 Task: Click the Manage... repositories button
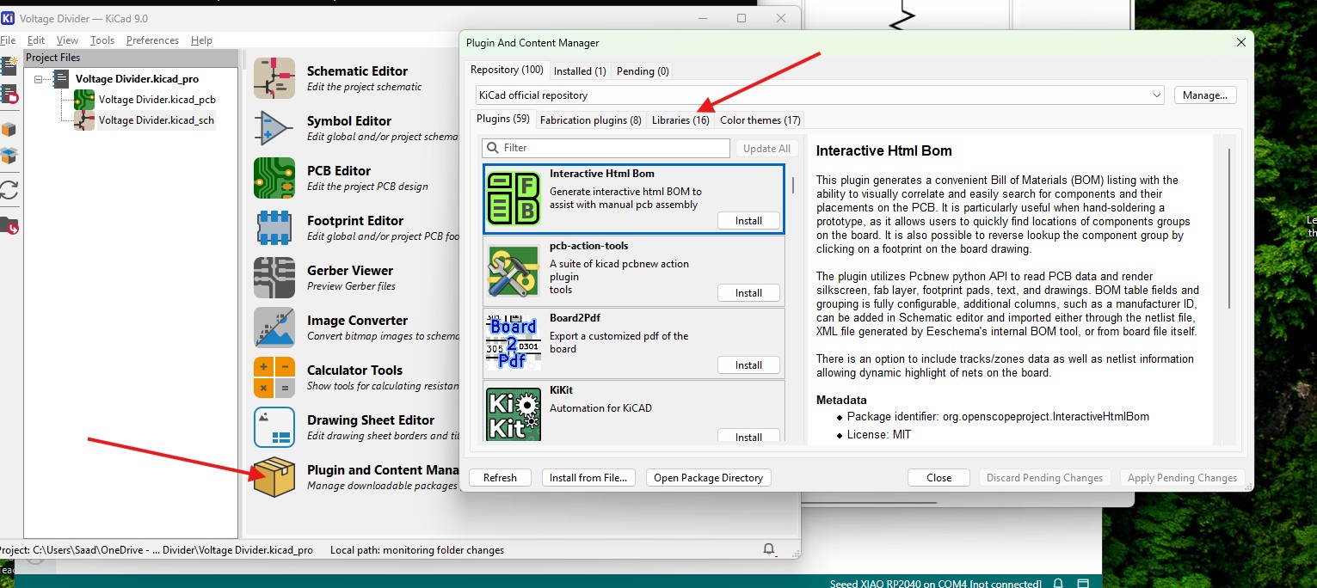(x=1205, y=95)
